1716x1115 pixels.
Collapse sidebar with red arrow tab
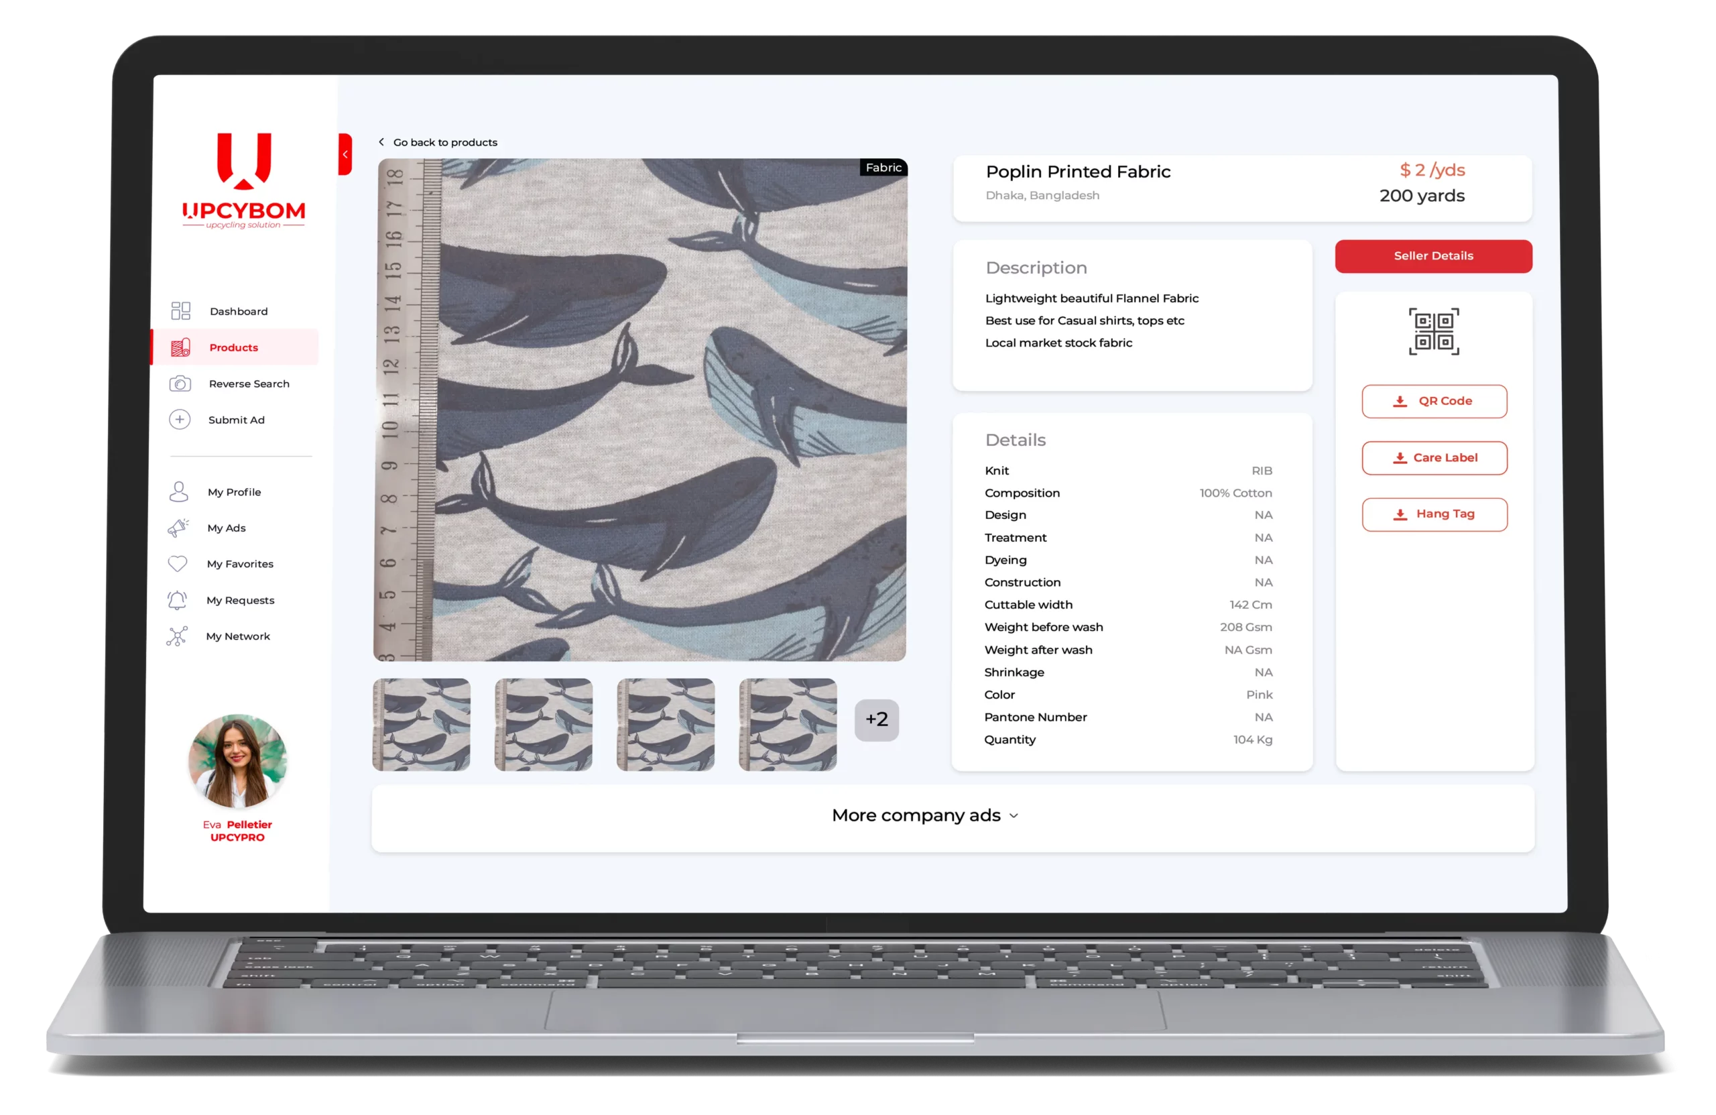345,154
